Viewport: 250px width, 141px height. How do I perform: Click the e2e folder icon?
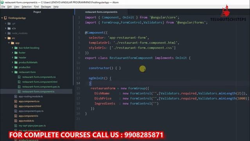point(9,29)
